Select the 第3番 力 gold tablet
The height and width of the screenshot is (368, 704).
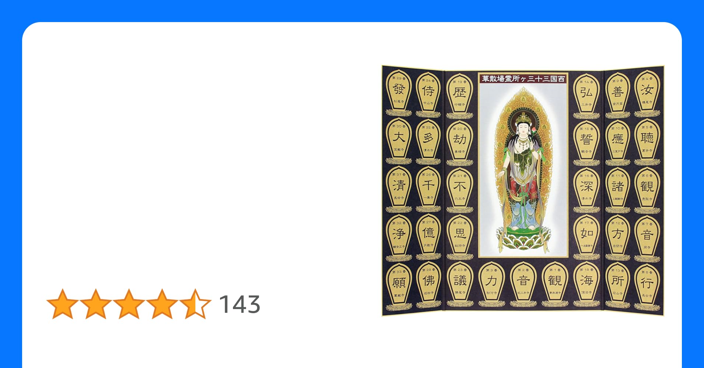[491, 284]
